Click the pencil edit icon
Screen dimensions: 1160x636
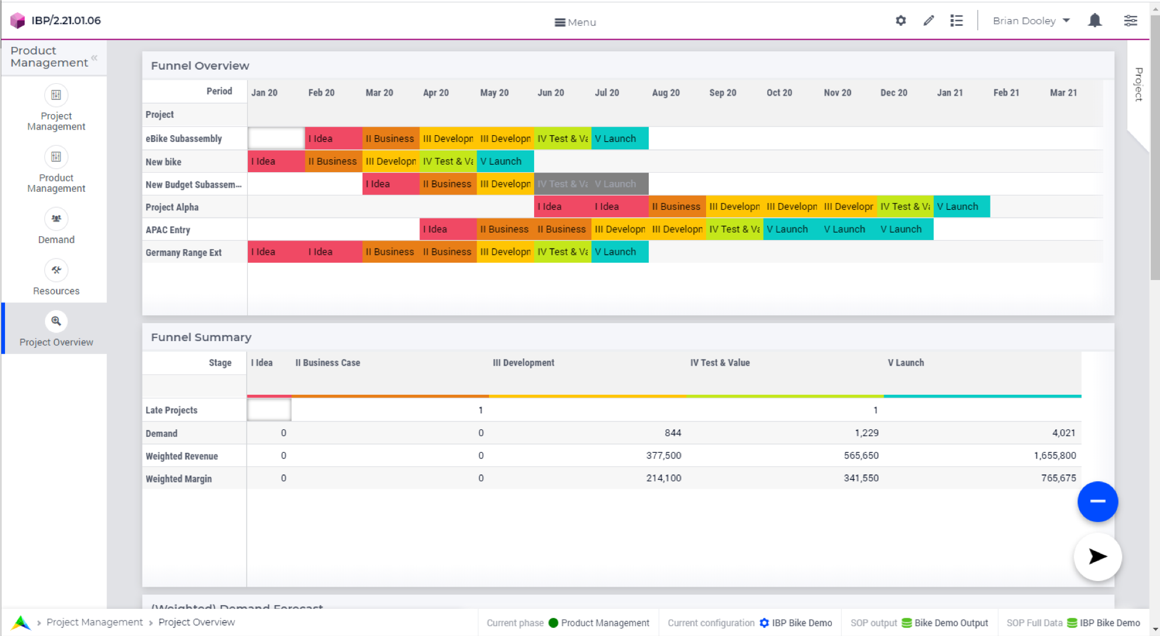(929, 20)
